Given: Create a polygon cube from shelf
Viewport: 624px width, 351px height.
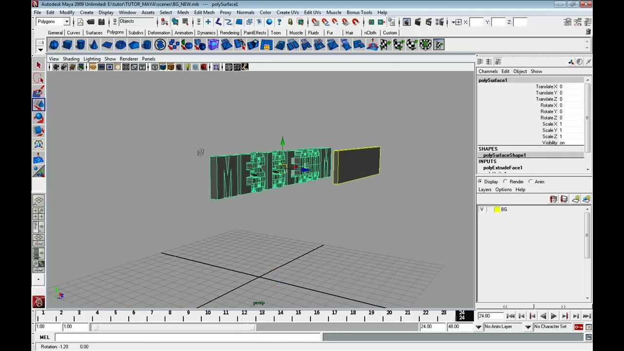Looking at the screenshot, I should (x=67, y=45).
